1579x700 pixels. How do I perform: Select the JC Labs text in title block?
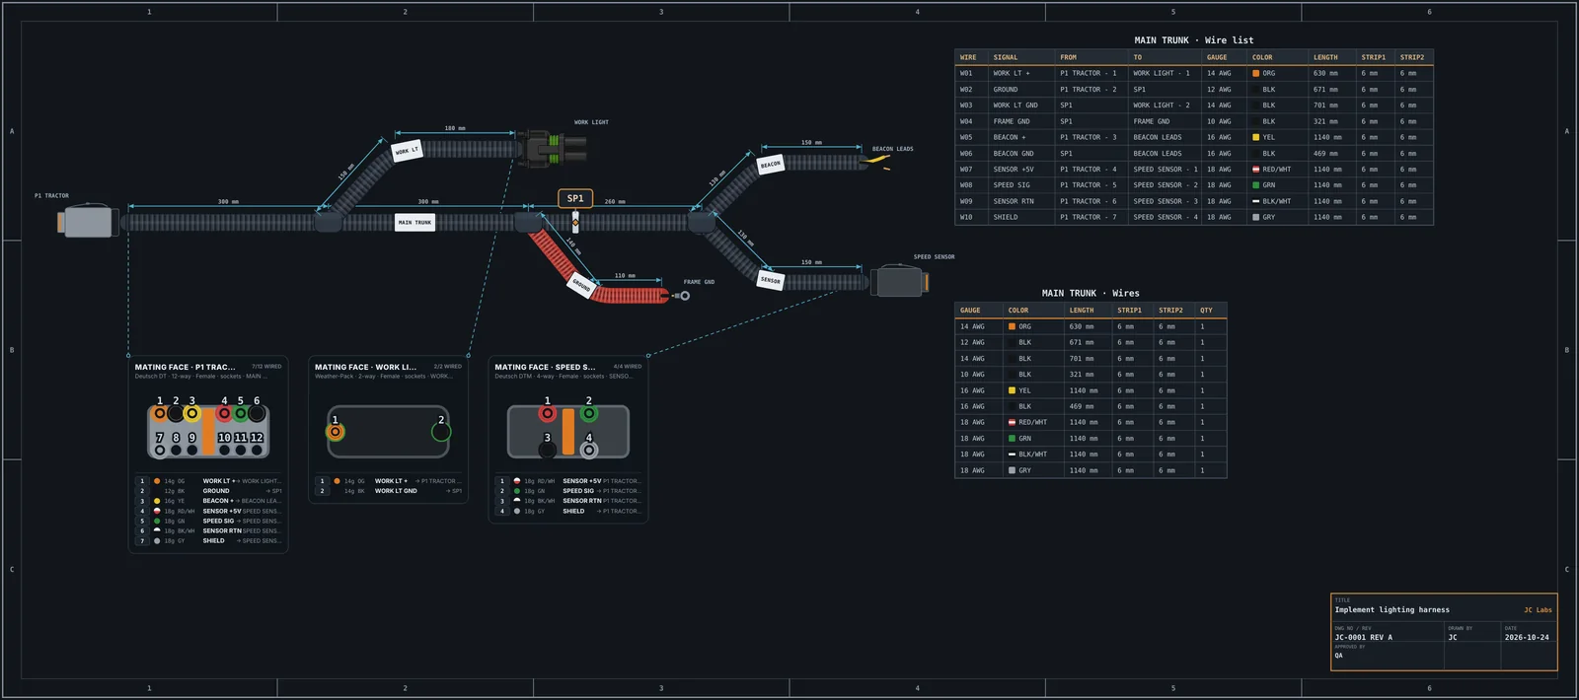pyautogui.click(x=1538, y=610)
